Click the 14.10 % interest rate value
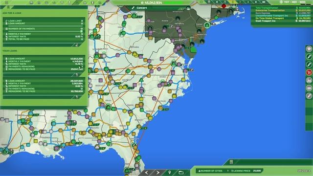The width and height of the screenshot is (313, 176). [x=79, y=64]
